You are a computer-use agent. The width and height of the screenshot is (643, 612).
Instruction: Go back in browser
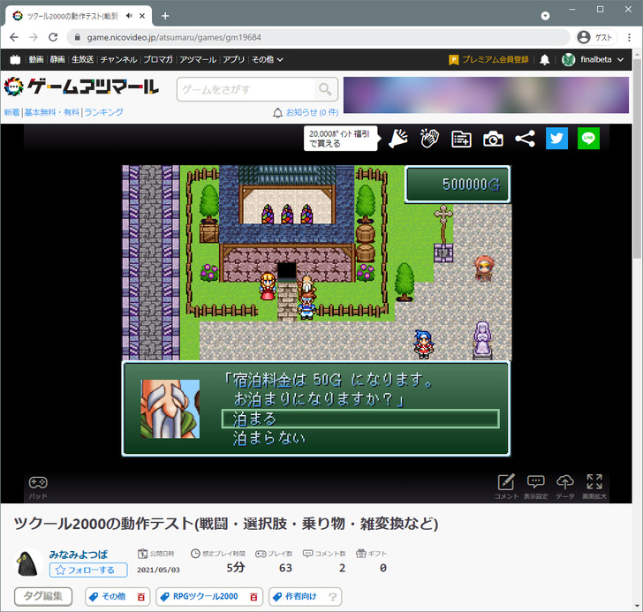[14, 37]
